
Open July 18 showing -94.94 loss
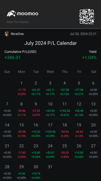tap(65, 130)
